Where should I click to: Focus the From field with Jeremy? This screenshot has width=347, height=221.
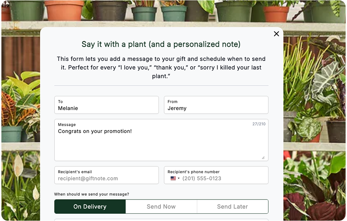pos(216,108)
